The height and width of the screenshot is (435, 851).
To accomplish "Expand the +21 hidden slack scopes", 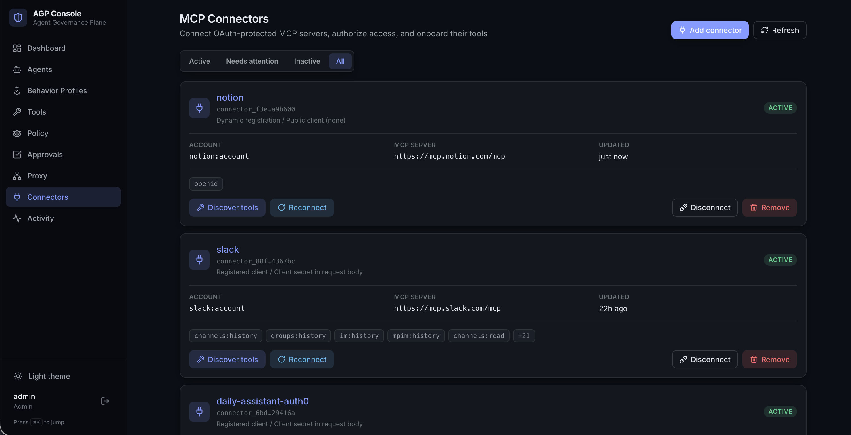I will coord(523,336).
